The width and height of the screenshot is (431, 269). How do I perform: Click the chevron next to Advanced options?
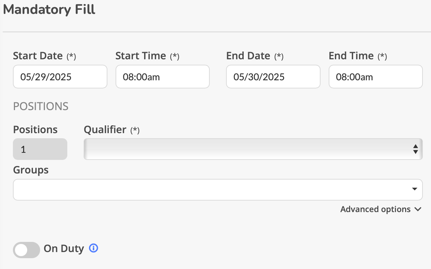[x=418, y=209]
